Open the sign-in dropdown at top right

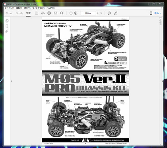click(158, 13)
